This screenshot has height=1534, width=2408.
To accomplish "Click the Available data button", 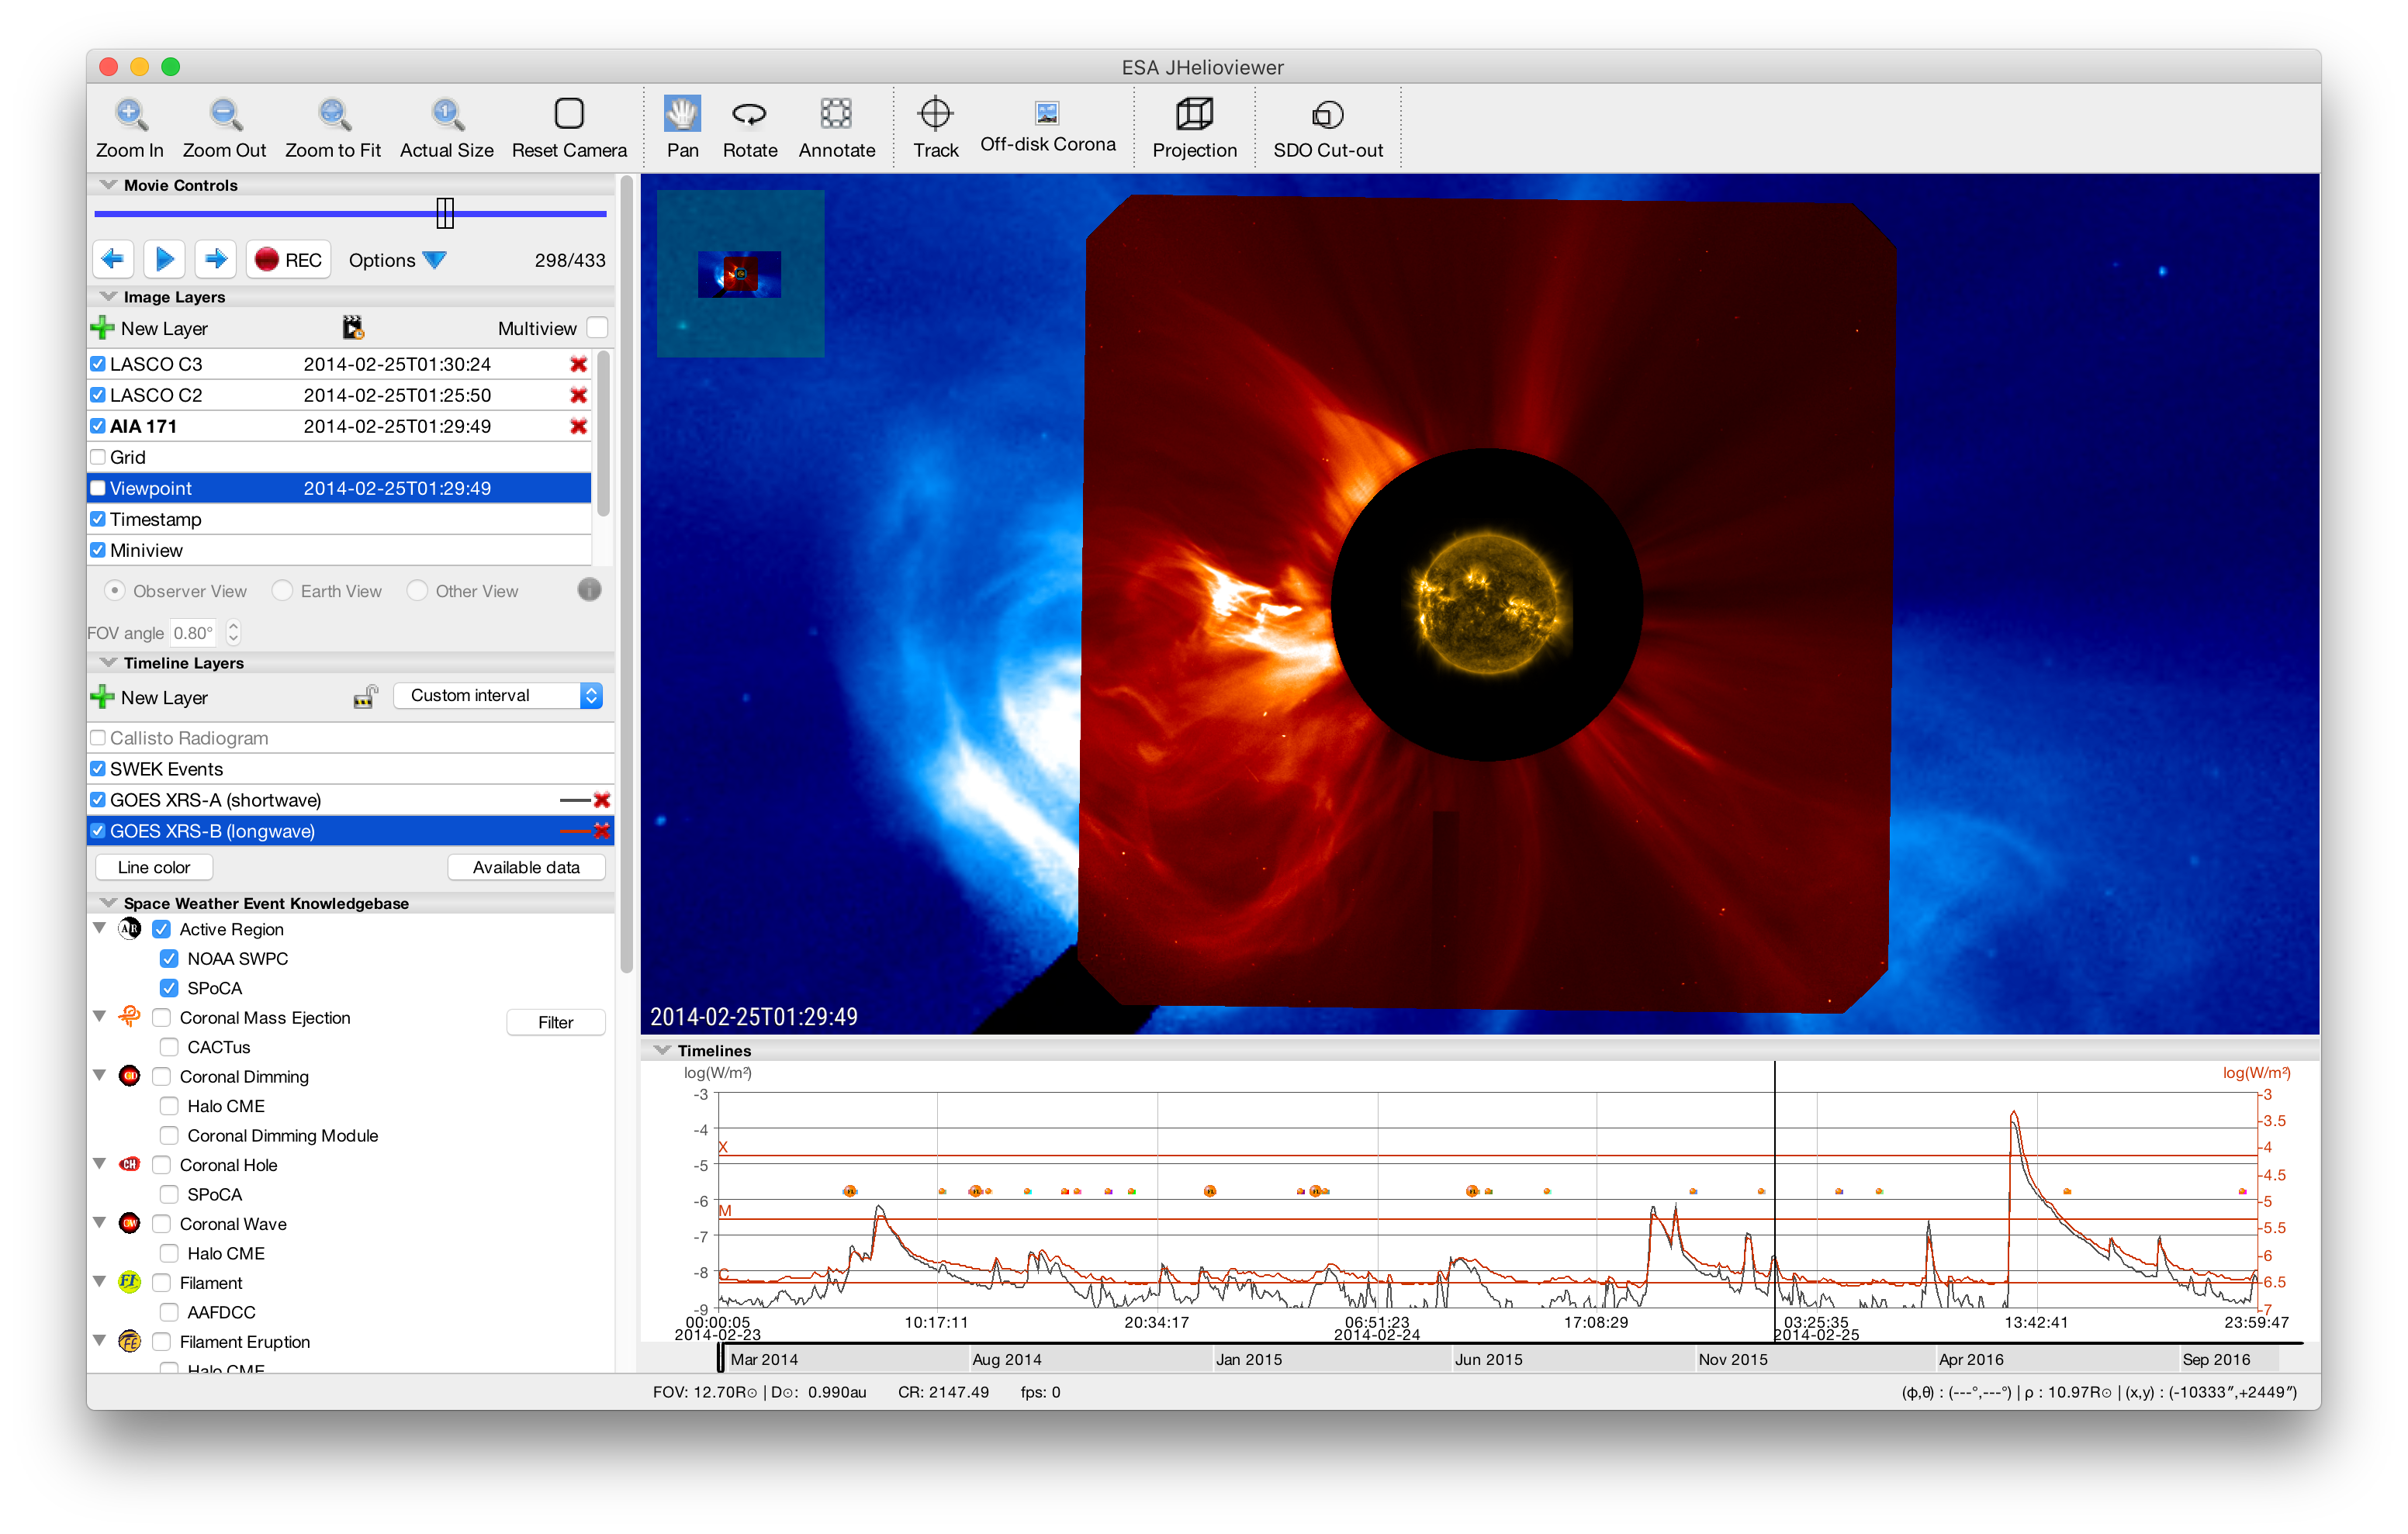I will (x=526, y=867).
